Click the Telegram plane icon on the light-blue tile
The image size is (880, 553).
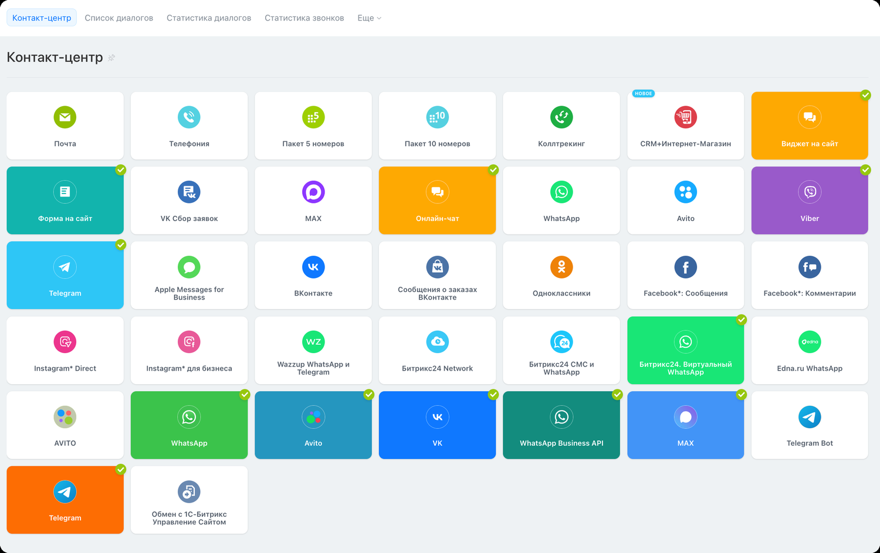tap(65, 267)
